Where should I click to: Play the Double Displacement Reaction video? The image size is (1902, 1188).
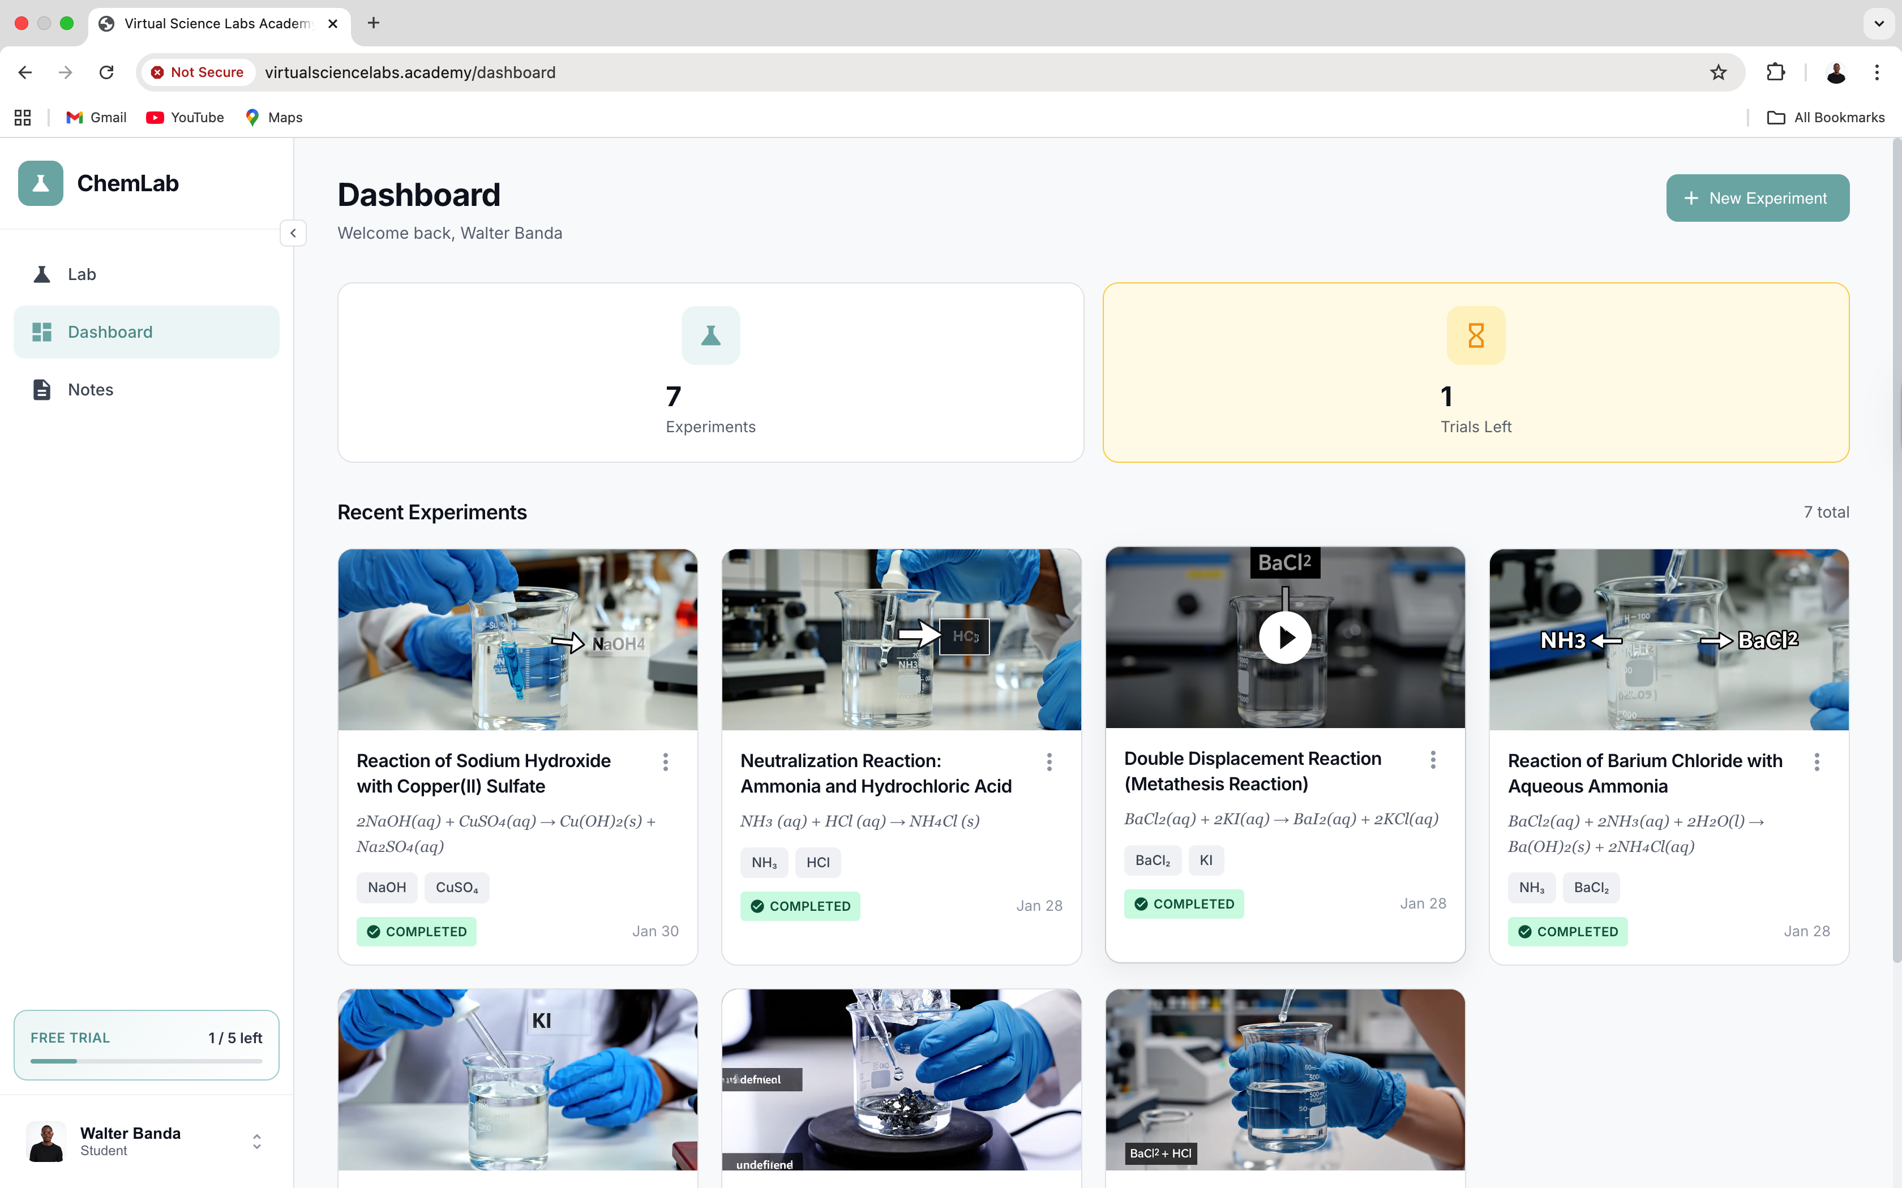(x=1284, y=637)
